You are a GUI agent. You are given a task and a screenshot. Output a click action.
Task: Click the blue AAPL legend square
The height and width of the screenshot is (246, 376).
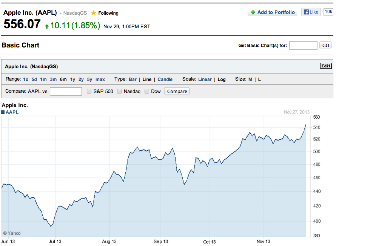tap(3, 112)
